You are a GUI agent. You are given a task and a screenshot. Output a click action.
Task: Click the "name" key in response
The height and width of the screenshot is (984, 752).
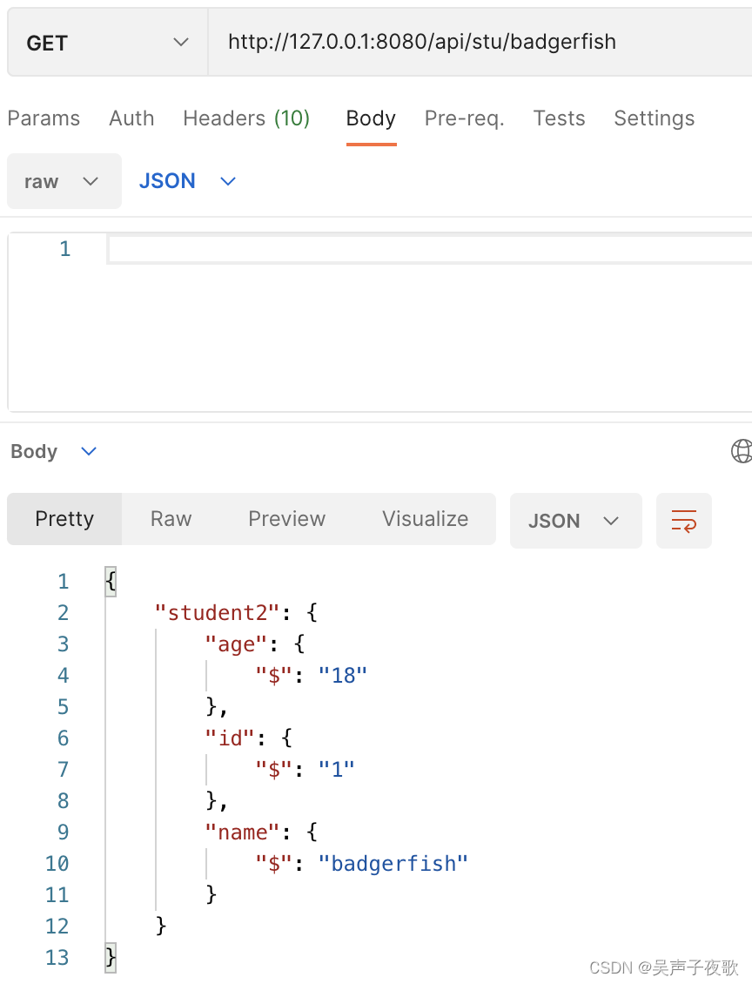pyautogui.click(x=242, y=832)
